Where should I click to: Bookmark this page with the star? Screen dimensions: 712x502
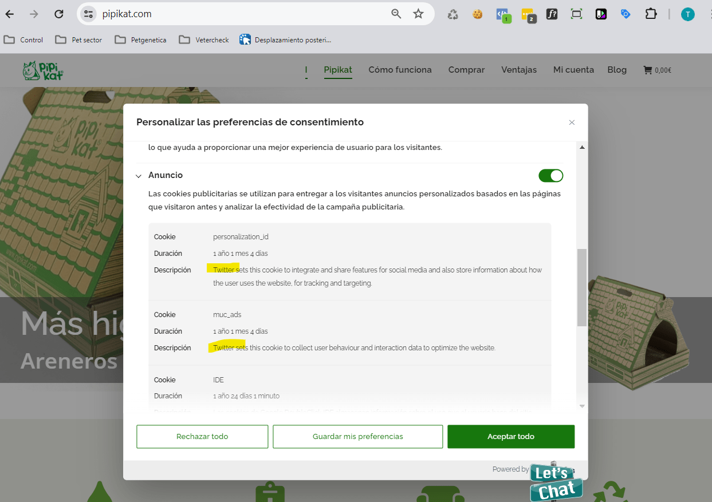point(419,14)
